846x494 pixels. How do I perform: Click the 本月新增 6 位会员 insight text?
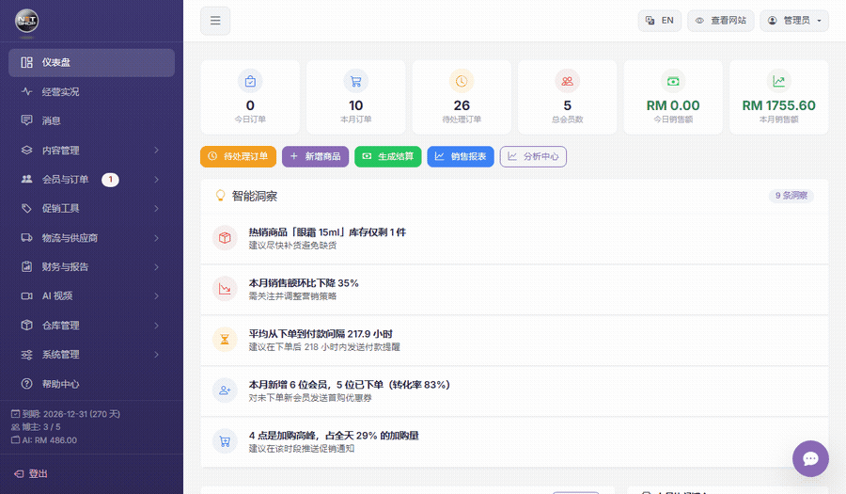point(349,385)
